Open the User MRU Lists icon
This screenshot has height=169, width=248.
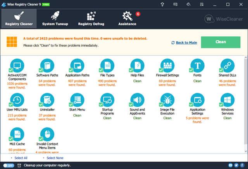pos(17,100)
